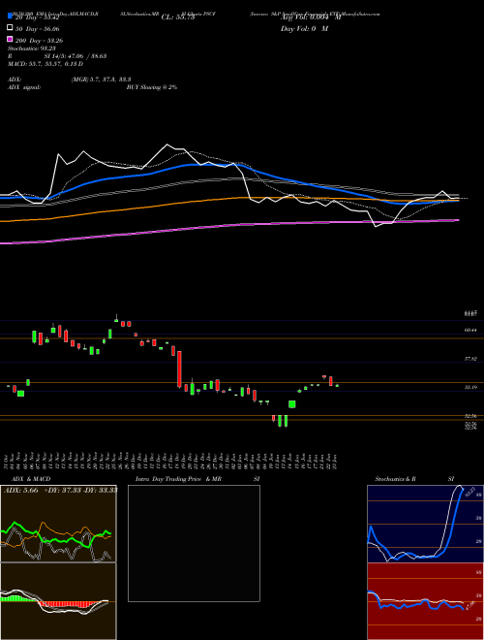The image size is (484, 640).
Task: Click the CL closing price value
Action: coord(178,17)
